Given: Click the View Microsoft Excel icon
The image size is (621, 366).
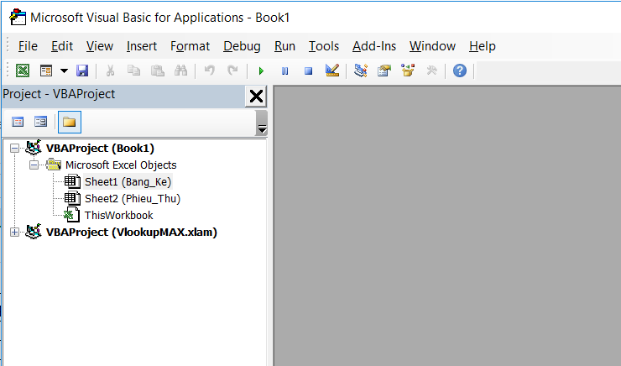Looking at the screenshot, I should click(23, 71).
